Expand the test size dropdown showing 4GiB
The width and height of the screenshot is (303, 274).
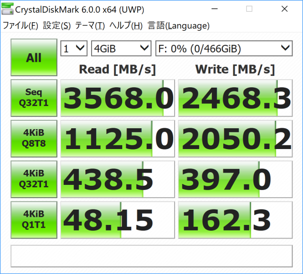(121, 48)
